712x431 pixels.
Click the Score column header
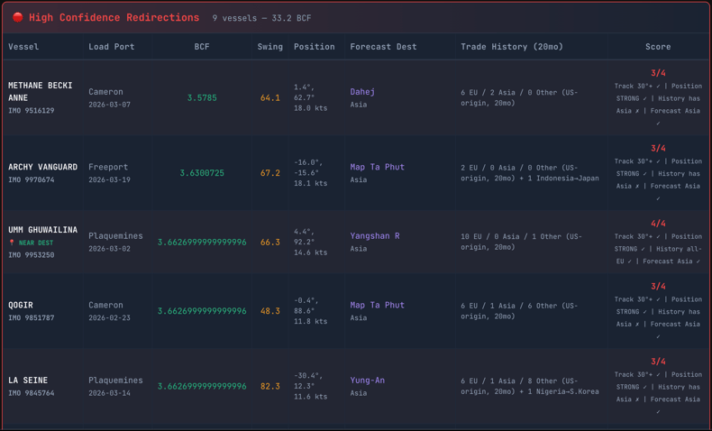[x=658, y=47]
